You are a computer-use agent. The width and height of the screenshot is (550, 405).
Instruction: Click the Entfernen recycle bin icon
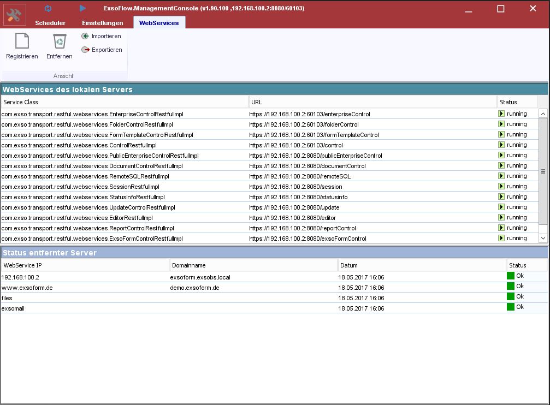click(60, 41)
